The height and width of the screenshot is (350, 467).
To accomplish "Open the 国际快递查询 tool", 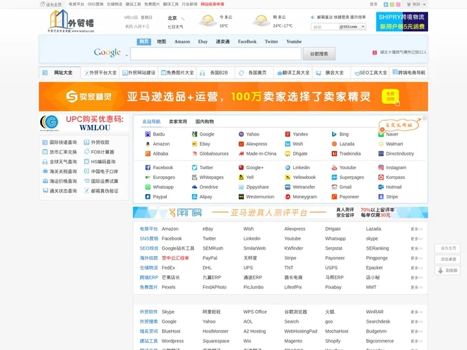I will [x=60, y=142].
